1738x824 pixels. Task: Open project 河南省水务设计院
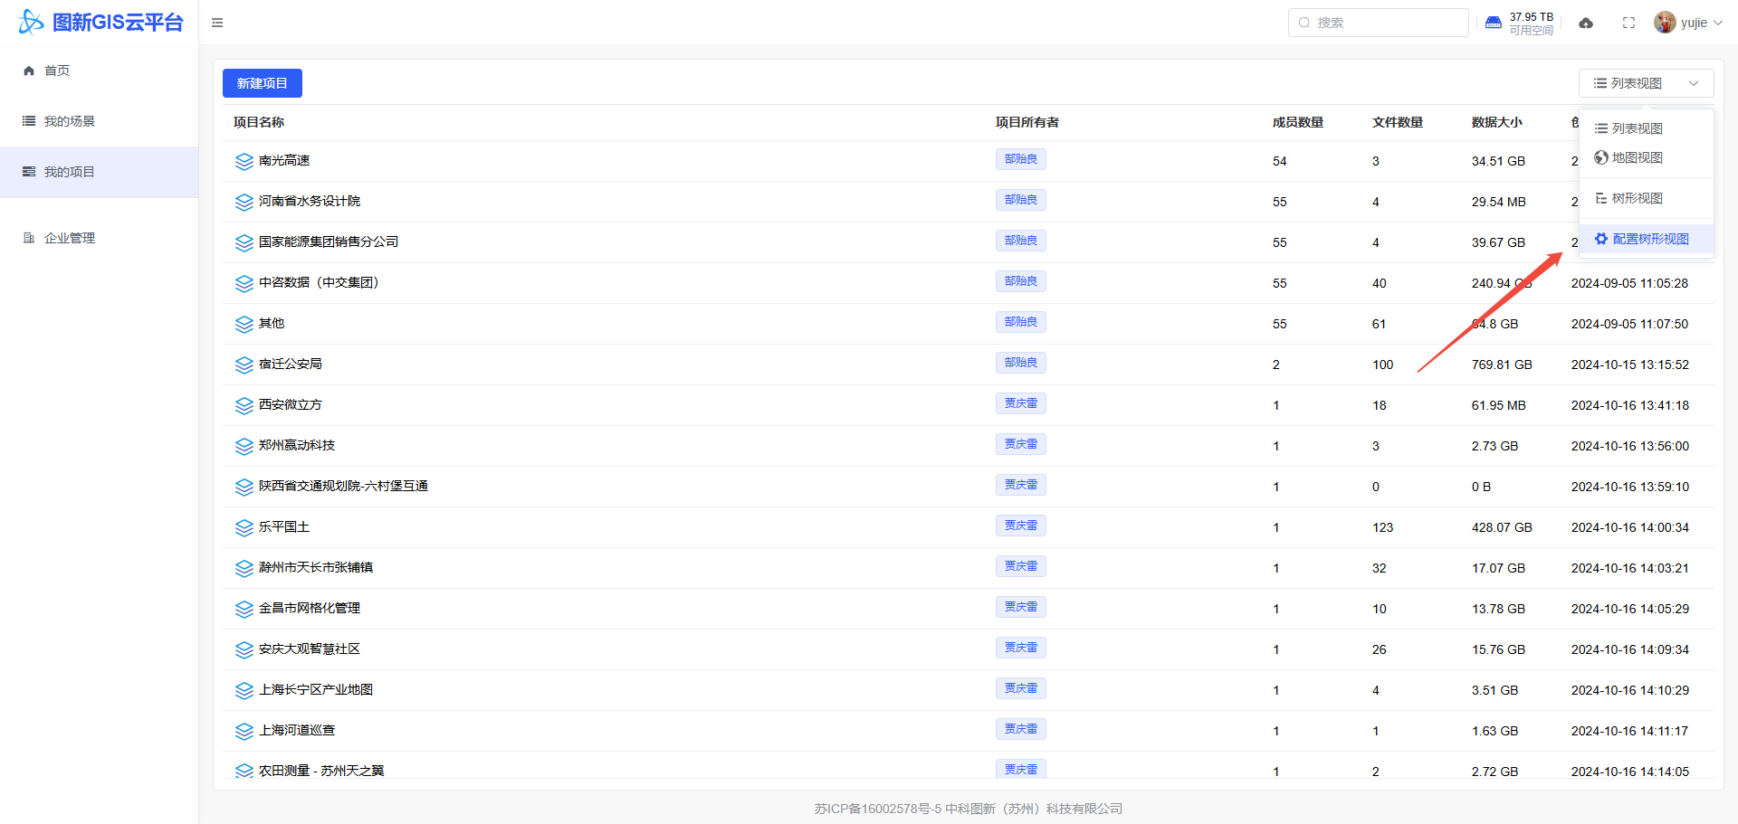tap(310, 201)
